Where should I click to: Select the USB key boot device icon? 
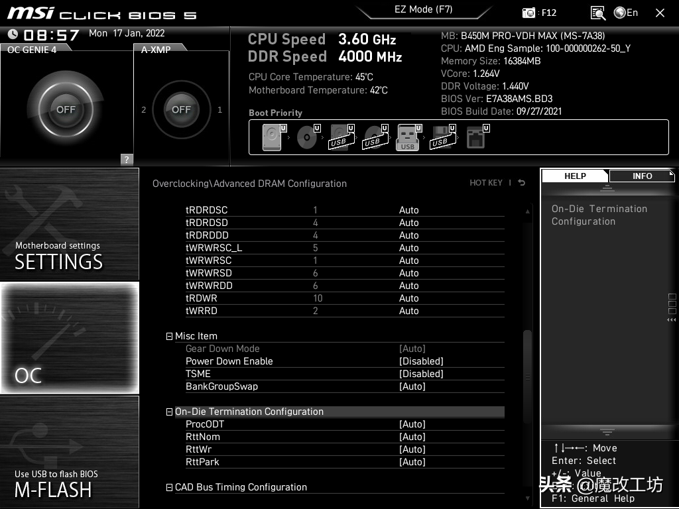(x=407, y=138)
